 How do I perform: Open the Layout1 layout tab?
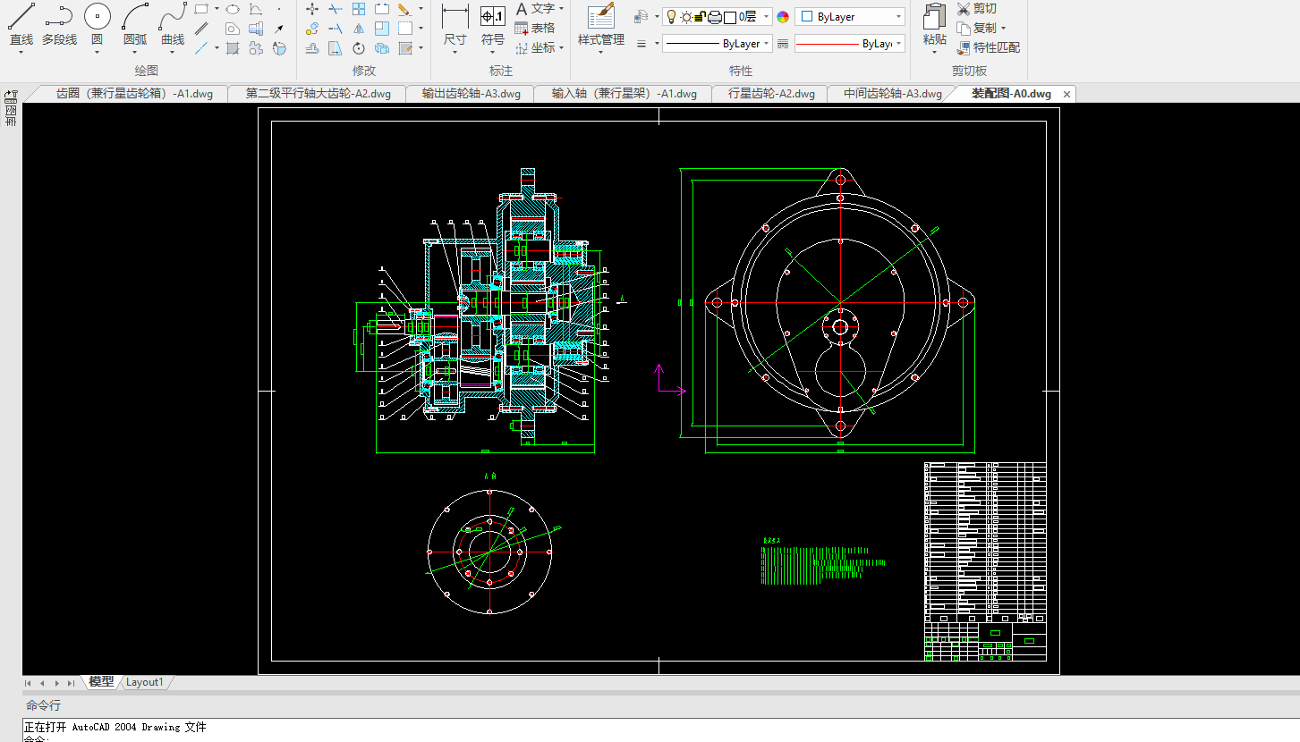coord(144,682)
